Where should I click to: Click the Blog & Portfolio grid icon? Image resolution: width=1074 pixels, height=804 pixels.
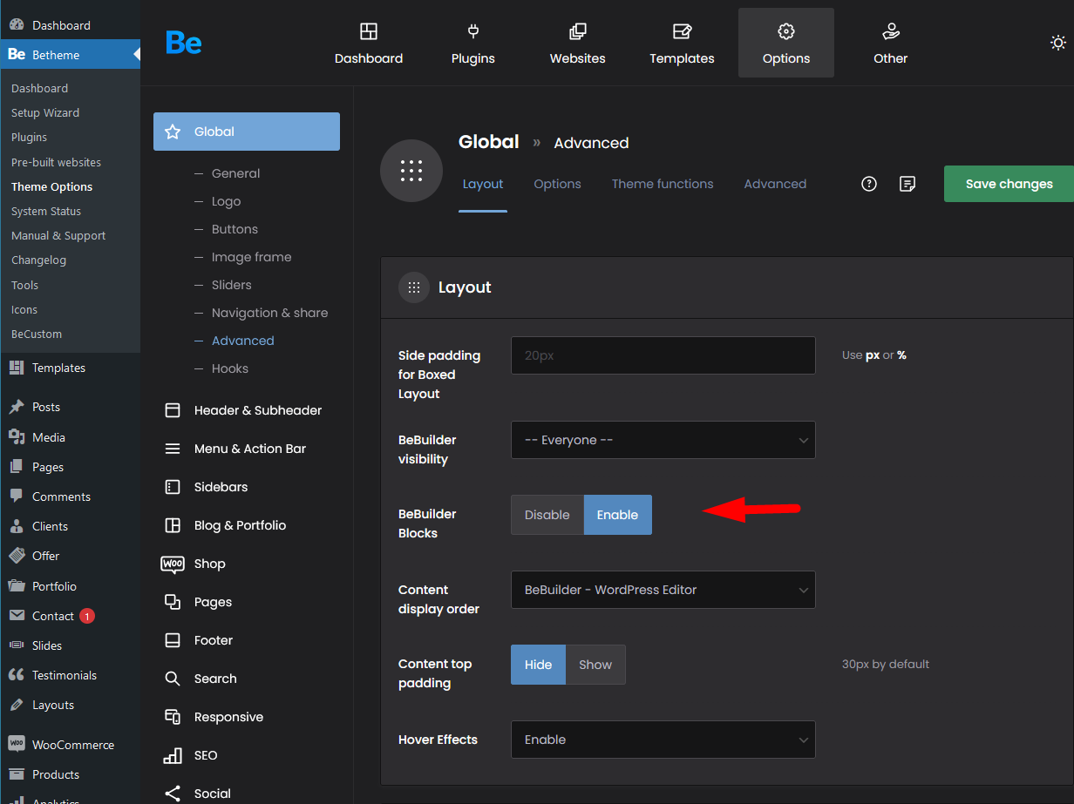[x=173, y=525]
